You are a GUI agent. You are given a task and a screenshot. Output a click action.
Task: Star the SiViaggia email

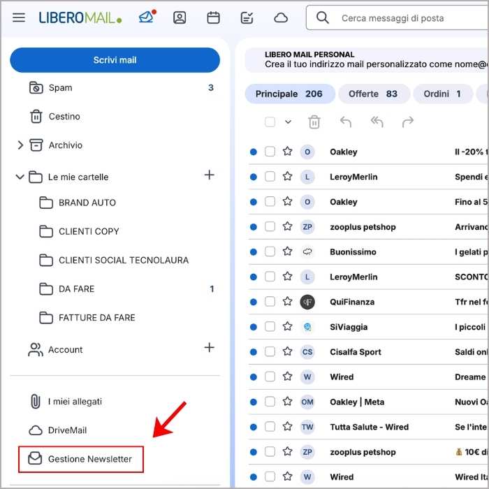tap(287, 326)
